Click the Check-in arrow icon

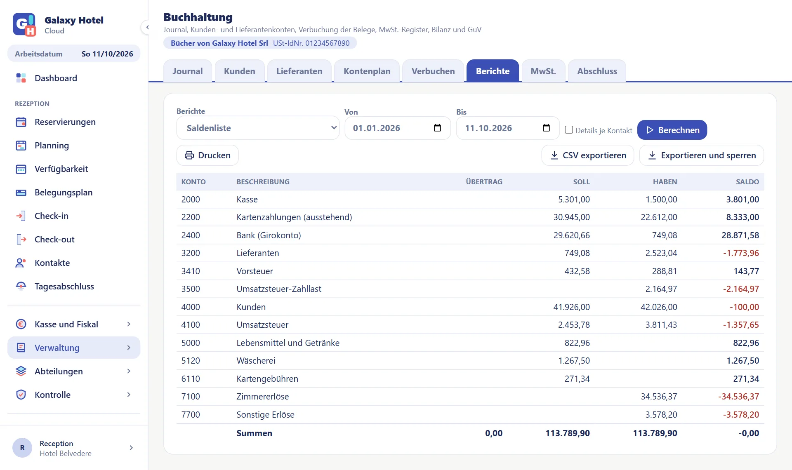click(21, 216)
